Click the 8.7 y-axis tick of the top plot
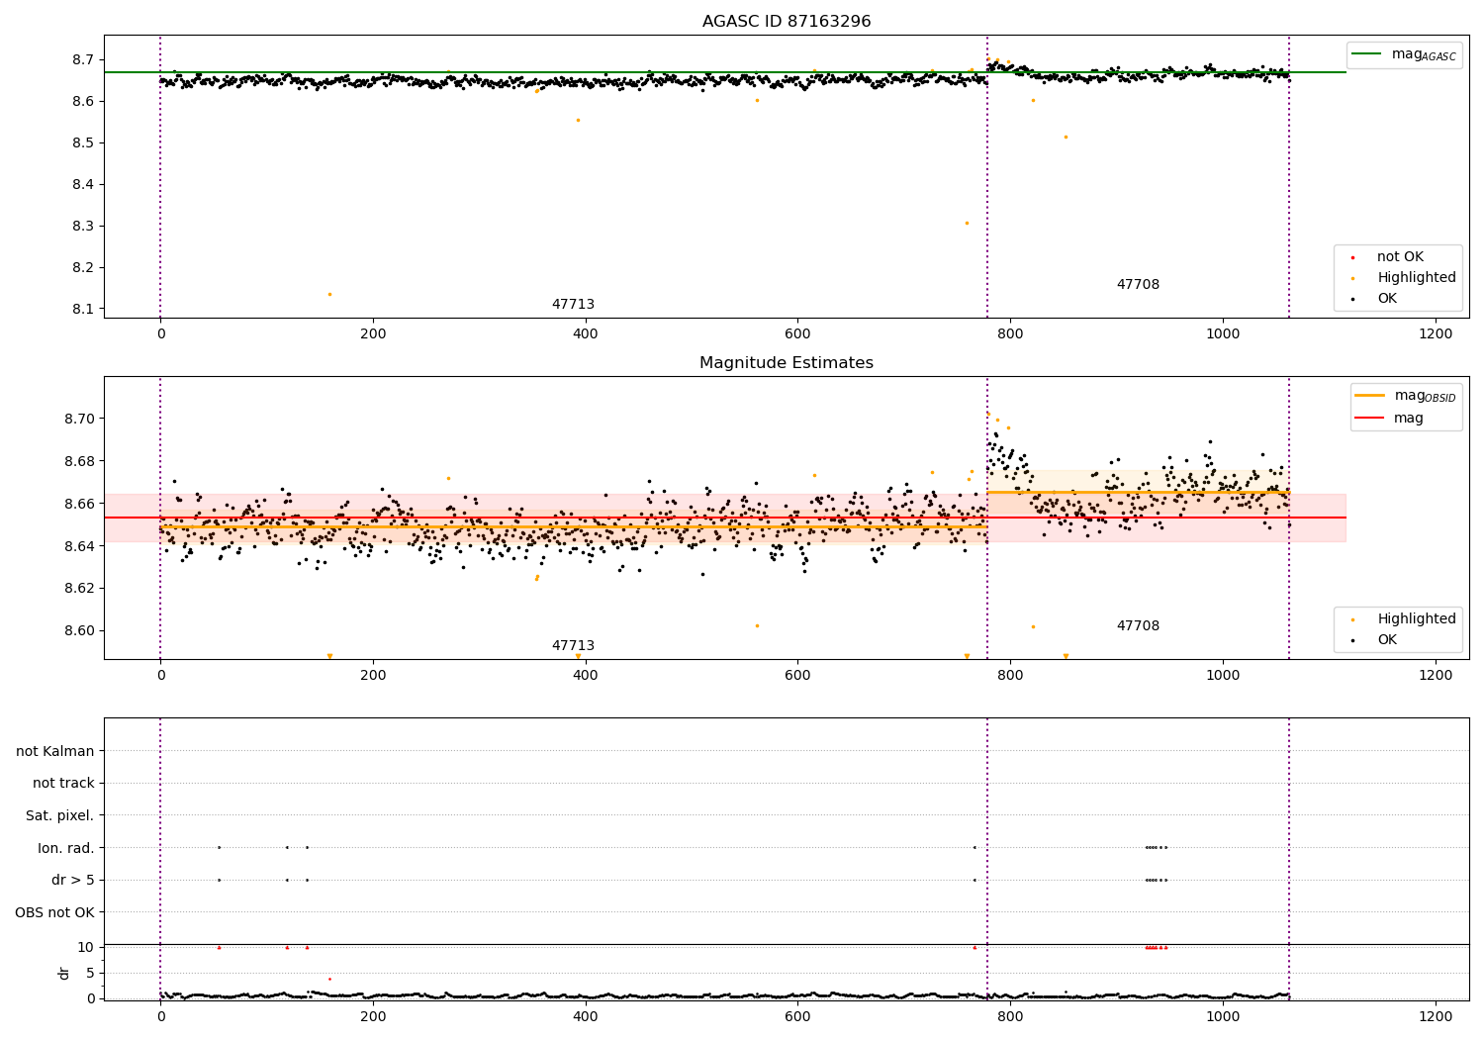1484x1039 pixels. point(83,60)
